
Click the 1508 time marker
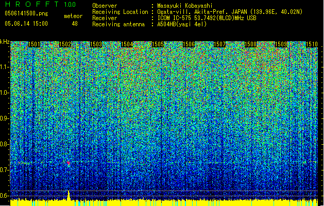click(x=250, y=44)
